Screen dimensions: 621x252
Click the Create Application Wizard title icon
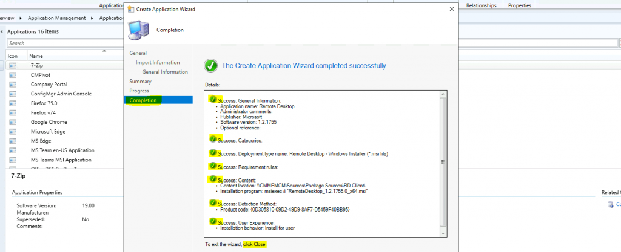coord(131,9)
